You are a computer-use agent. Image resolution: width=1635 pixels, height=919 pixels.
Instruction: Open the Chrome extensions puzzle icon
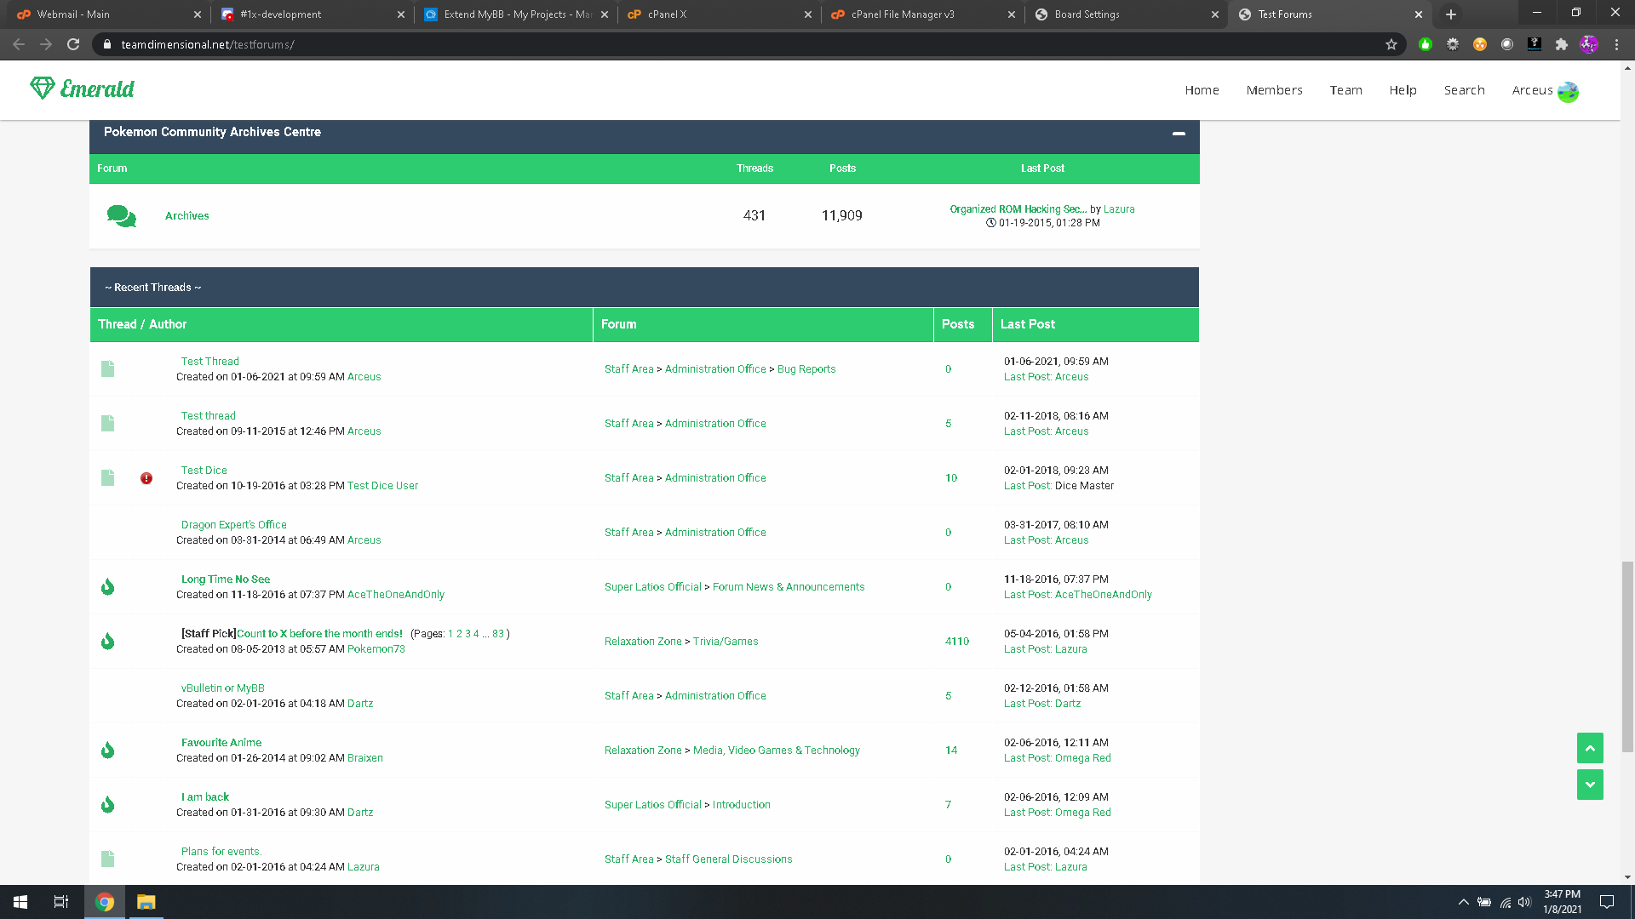click(1562, 44)
